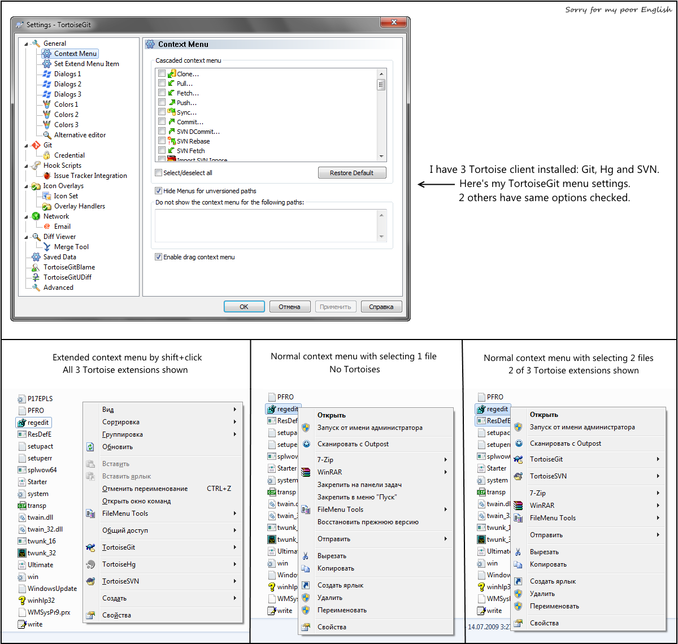Open the Email settings page
The width and height of the screenshot is (678, 644).
pyautogui.click(x=62, y=227)
